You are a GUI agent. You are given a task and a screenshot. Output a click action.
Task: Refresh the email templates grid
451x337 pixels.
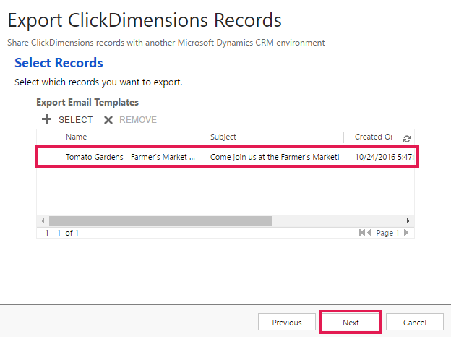(x=407, y=139)
